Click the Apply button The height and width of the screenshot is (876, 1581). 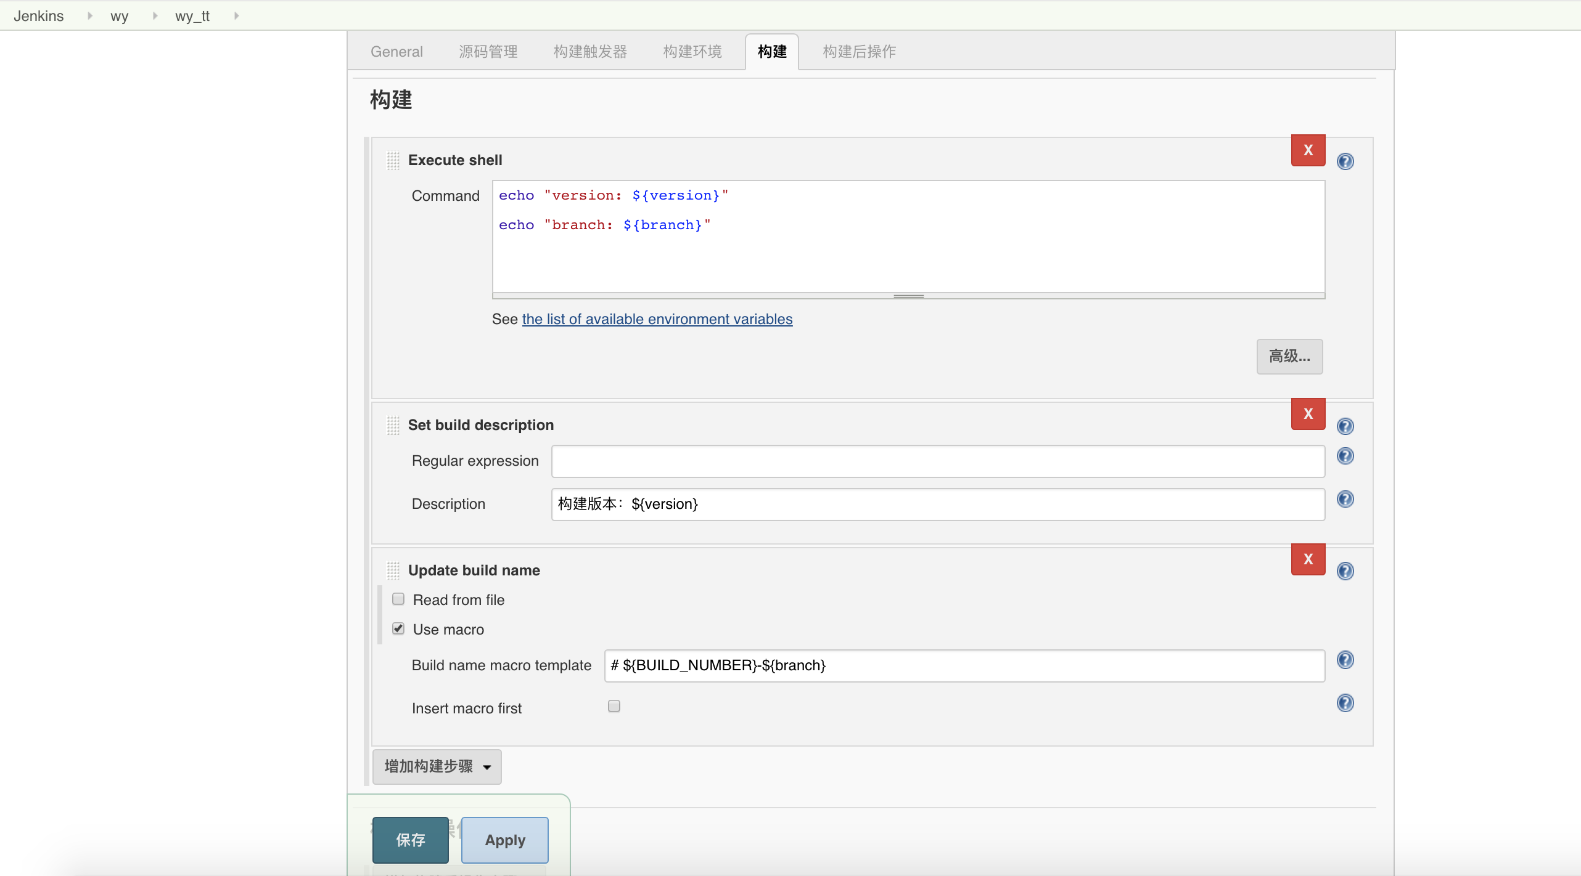pyautogui.click(x=504, y=840)
